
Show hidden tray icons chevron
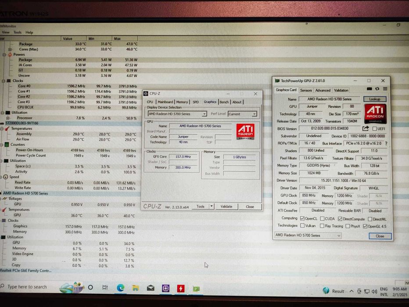pyautogui.click(x=352, y=291)
